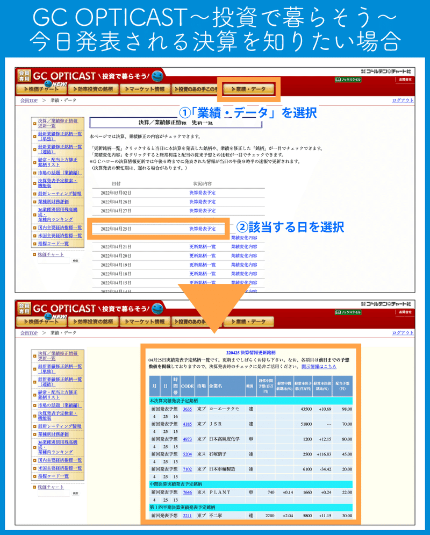Click お問合せ in the upper screenshot header
430x535 pixels.
coord(405,80)
